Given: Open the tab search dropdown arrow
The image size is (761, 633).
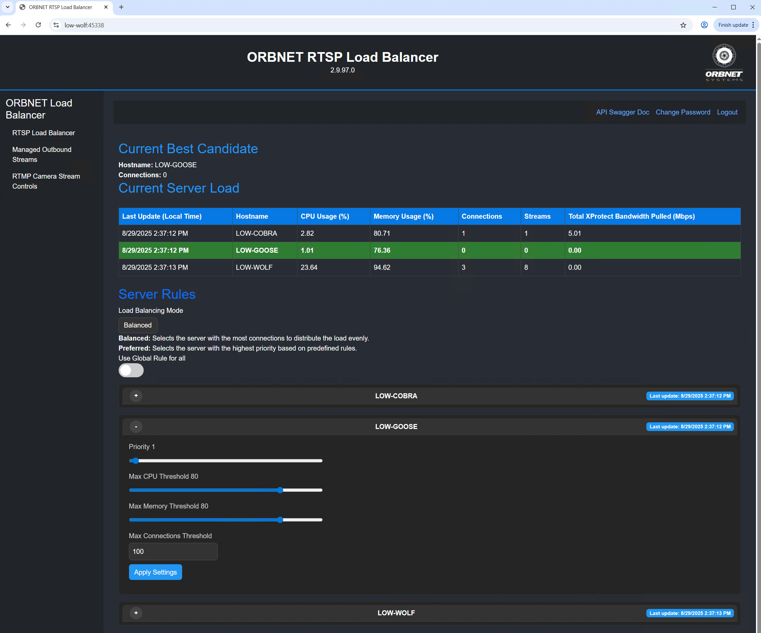Looking at the screenshot, I should pos(7,7).
